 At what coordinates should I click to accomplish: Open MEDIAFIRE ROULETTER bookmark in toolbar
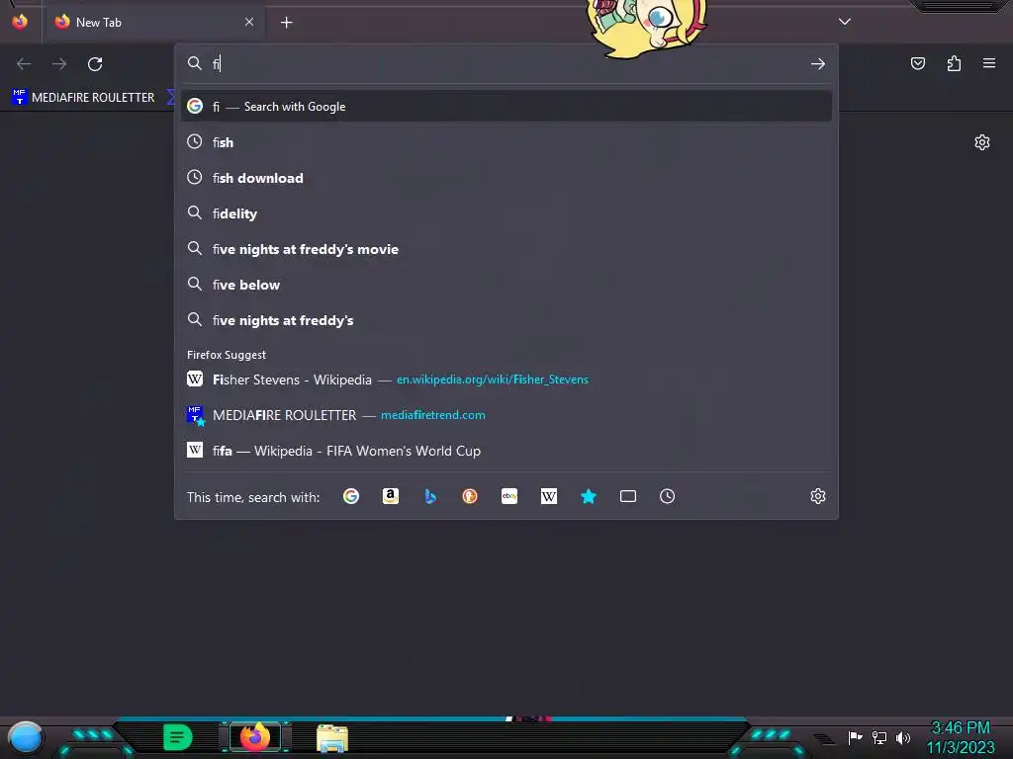pyautogui.click(x=84, y=98)
